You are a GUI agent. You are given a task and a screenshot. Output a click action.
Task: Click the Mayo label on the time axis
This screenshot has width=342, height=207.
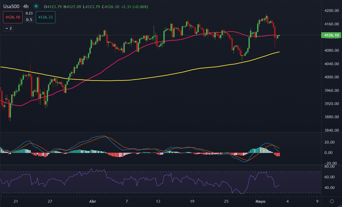(x=260, y=201)
